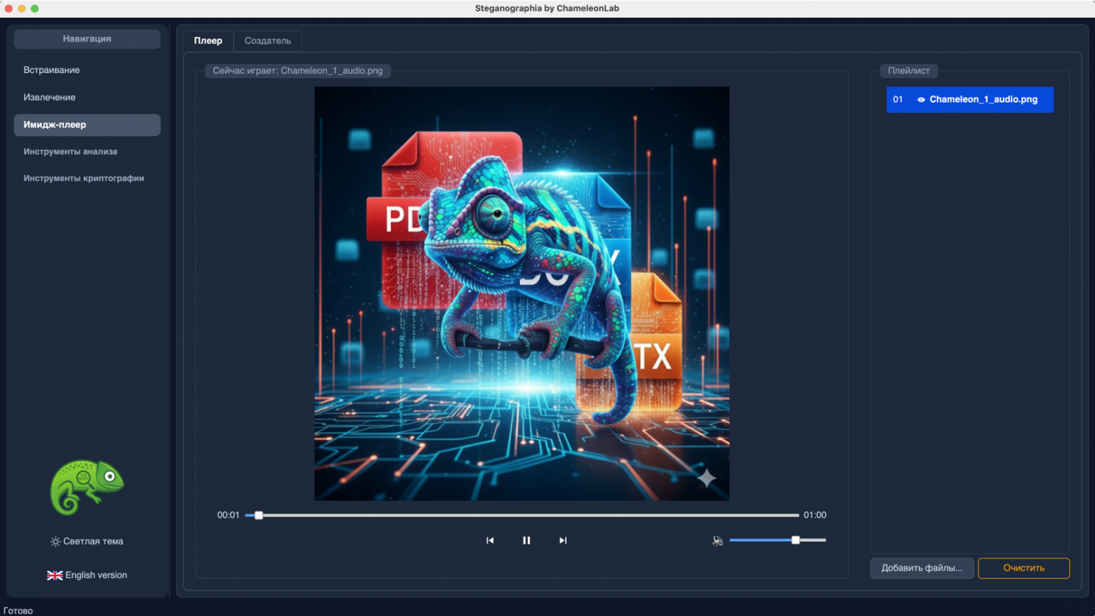This screenshot has height=616, width=1095.
Task: Open Инструменты криптографии section
Action: [84, 178]
